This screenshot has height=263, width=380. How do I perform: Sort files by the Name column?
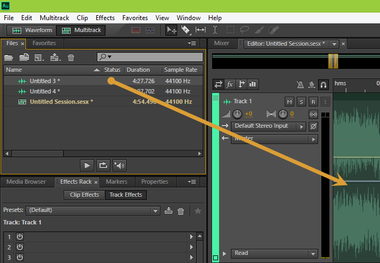tap(53, 70)
